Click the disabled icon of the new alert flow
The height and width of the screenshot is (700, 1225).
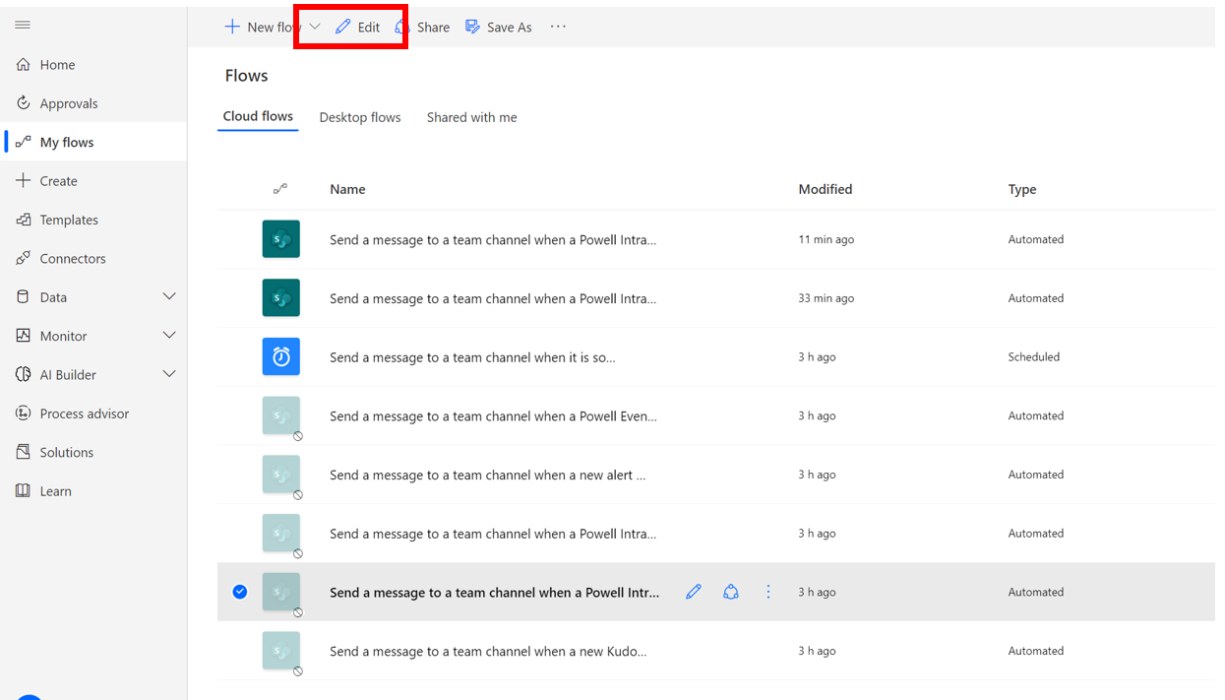pos(281,475)
